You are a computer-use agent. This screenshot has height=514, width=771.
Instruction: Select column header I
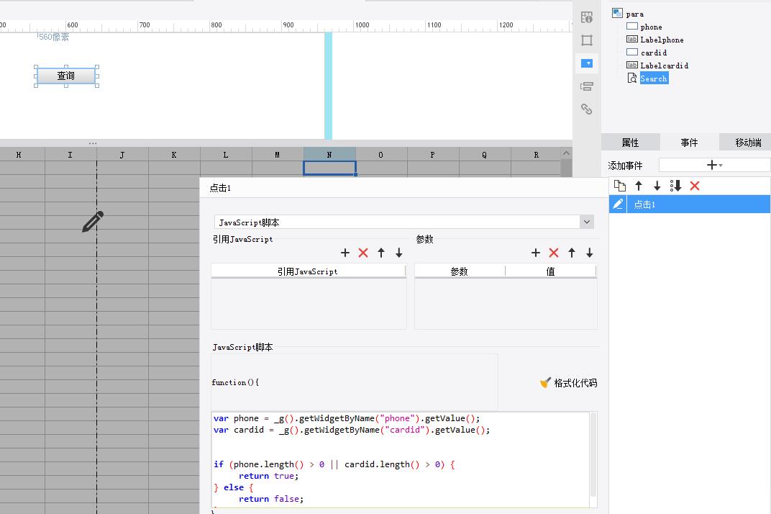pyautogui.click(x=70, y=155)
